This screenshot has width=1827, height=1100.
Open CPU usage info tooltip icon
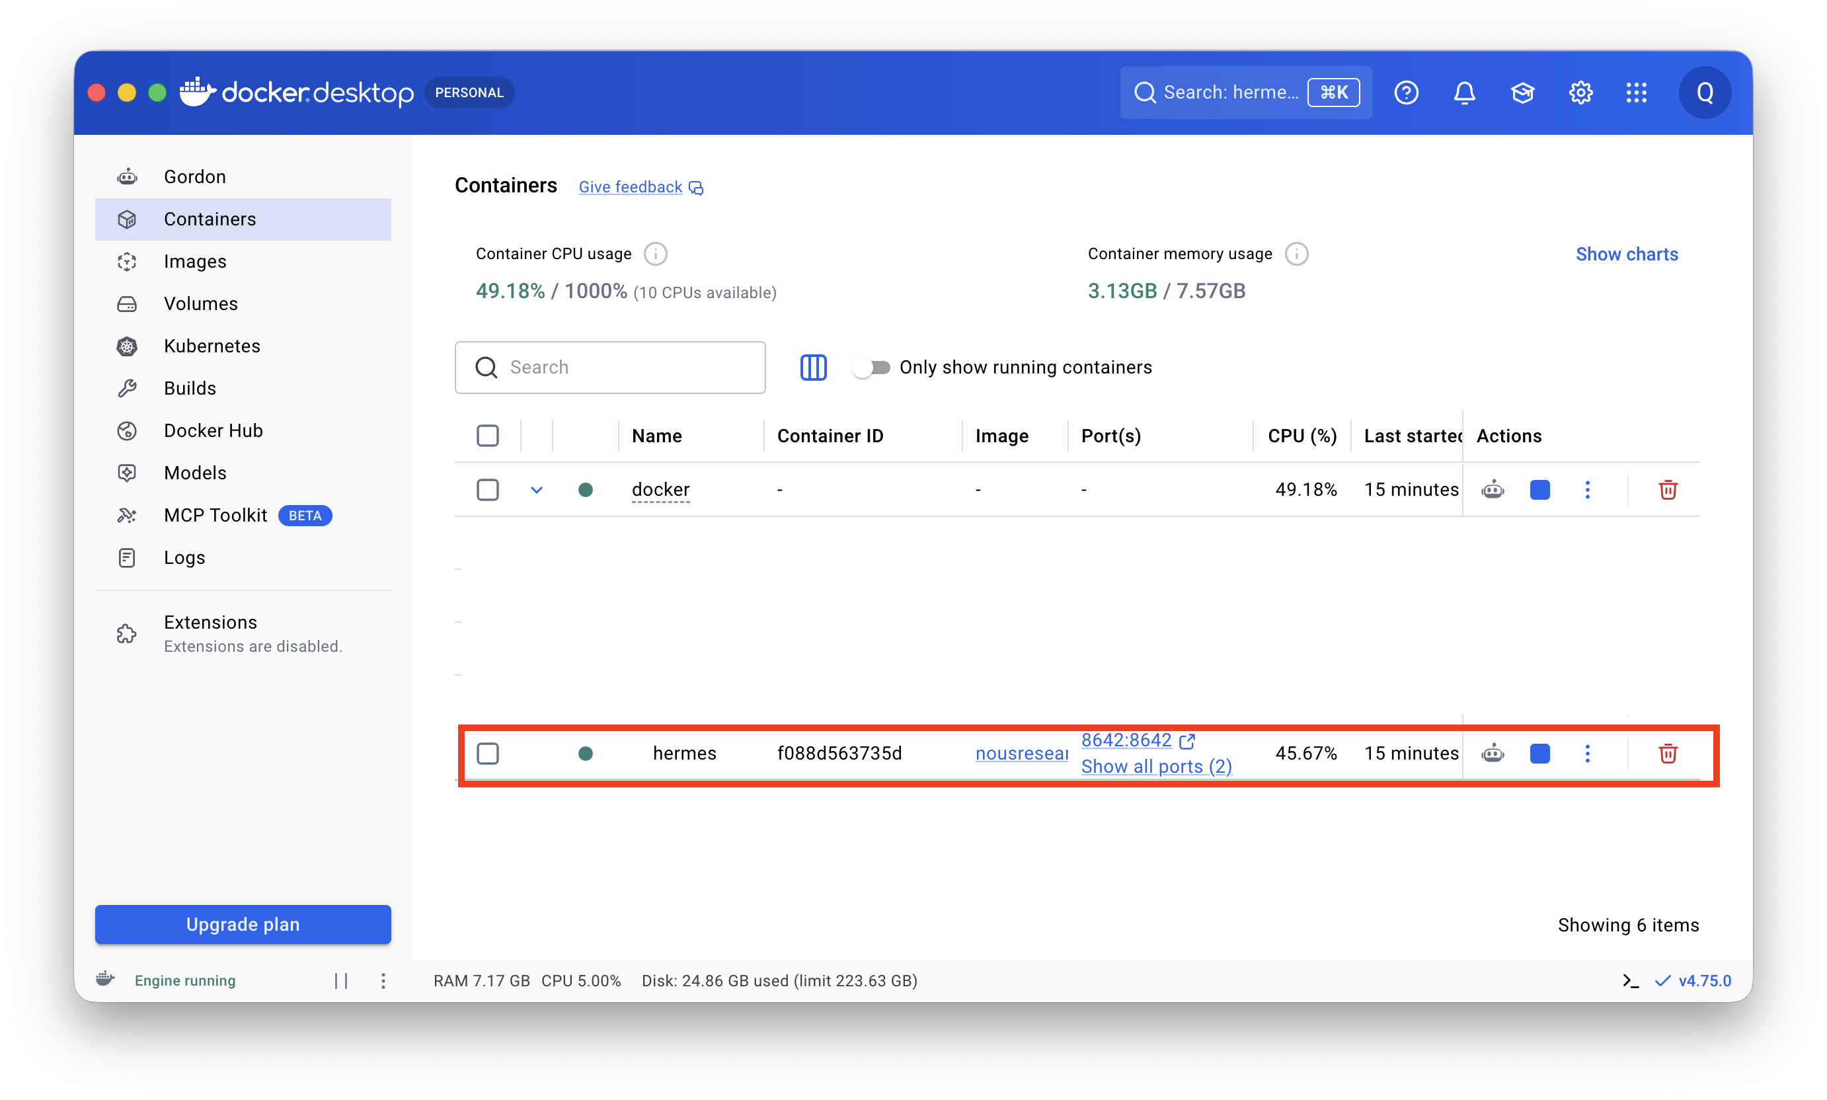tap(654, 253)
